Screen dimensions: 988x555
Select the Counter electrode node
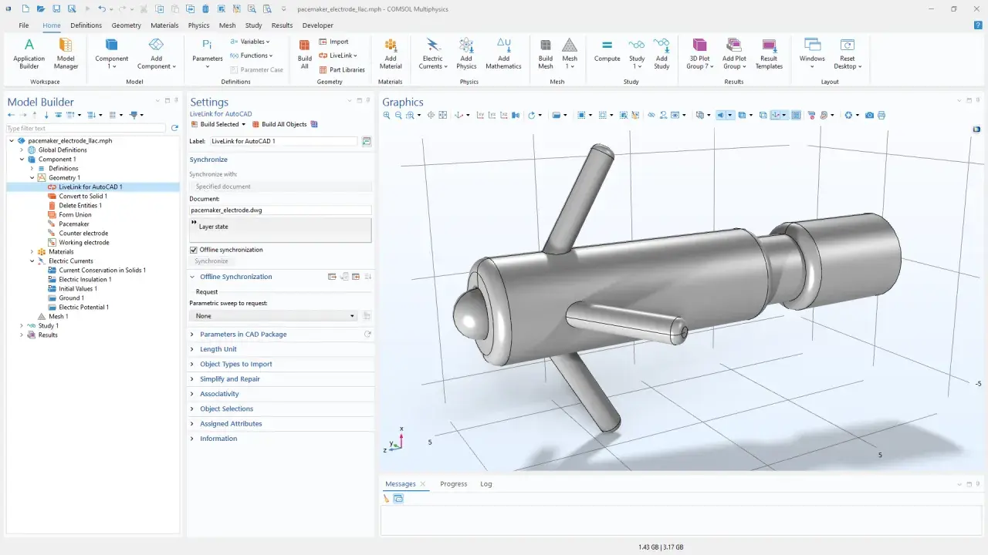point(83,234)
